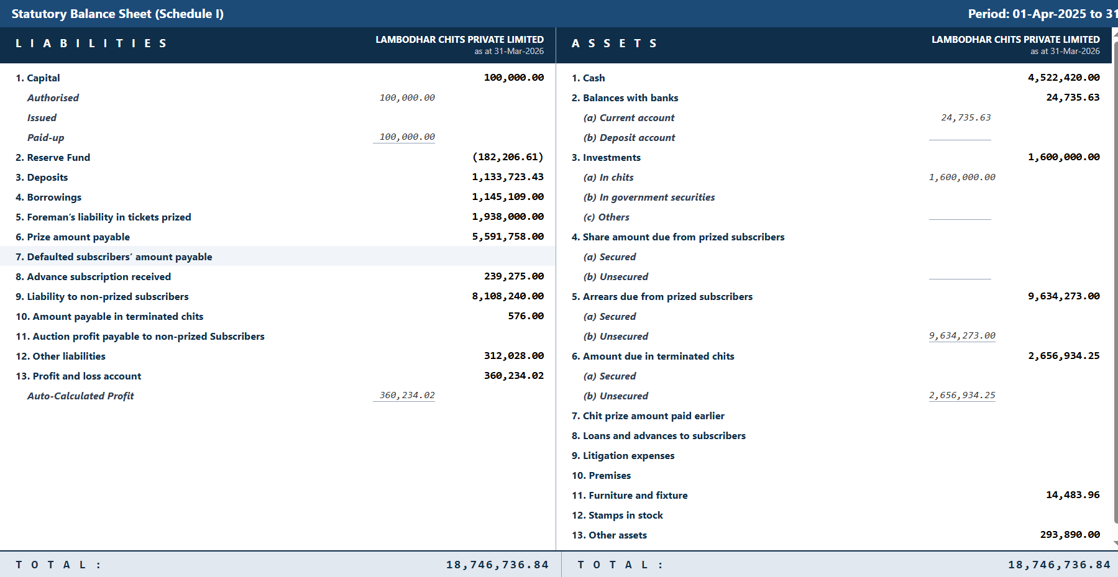Image resolution: width=1118 pixels, height=577 pixels.
Task: Open the Balances with banks row
Action: 834,98
